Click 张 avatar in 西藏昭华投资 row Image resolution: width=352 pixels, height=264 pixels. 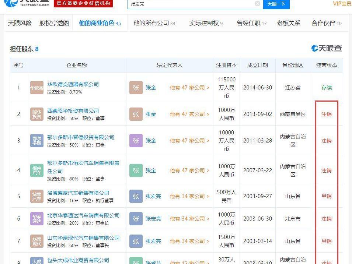coord(136,114)
